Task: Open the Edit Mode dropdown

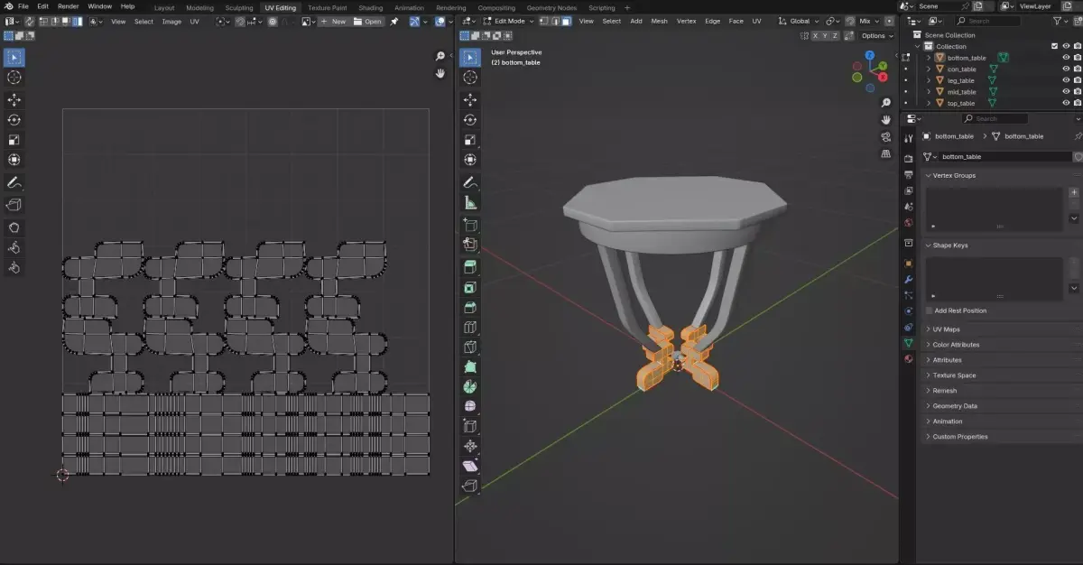Action: [x=509, y=21]
